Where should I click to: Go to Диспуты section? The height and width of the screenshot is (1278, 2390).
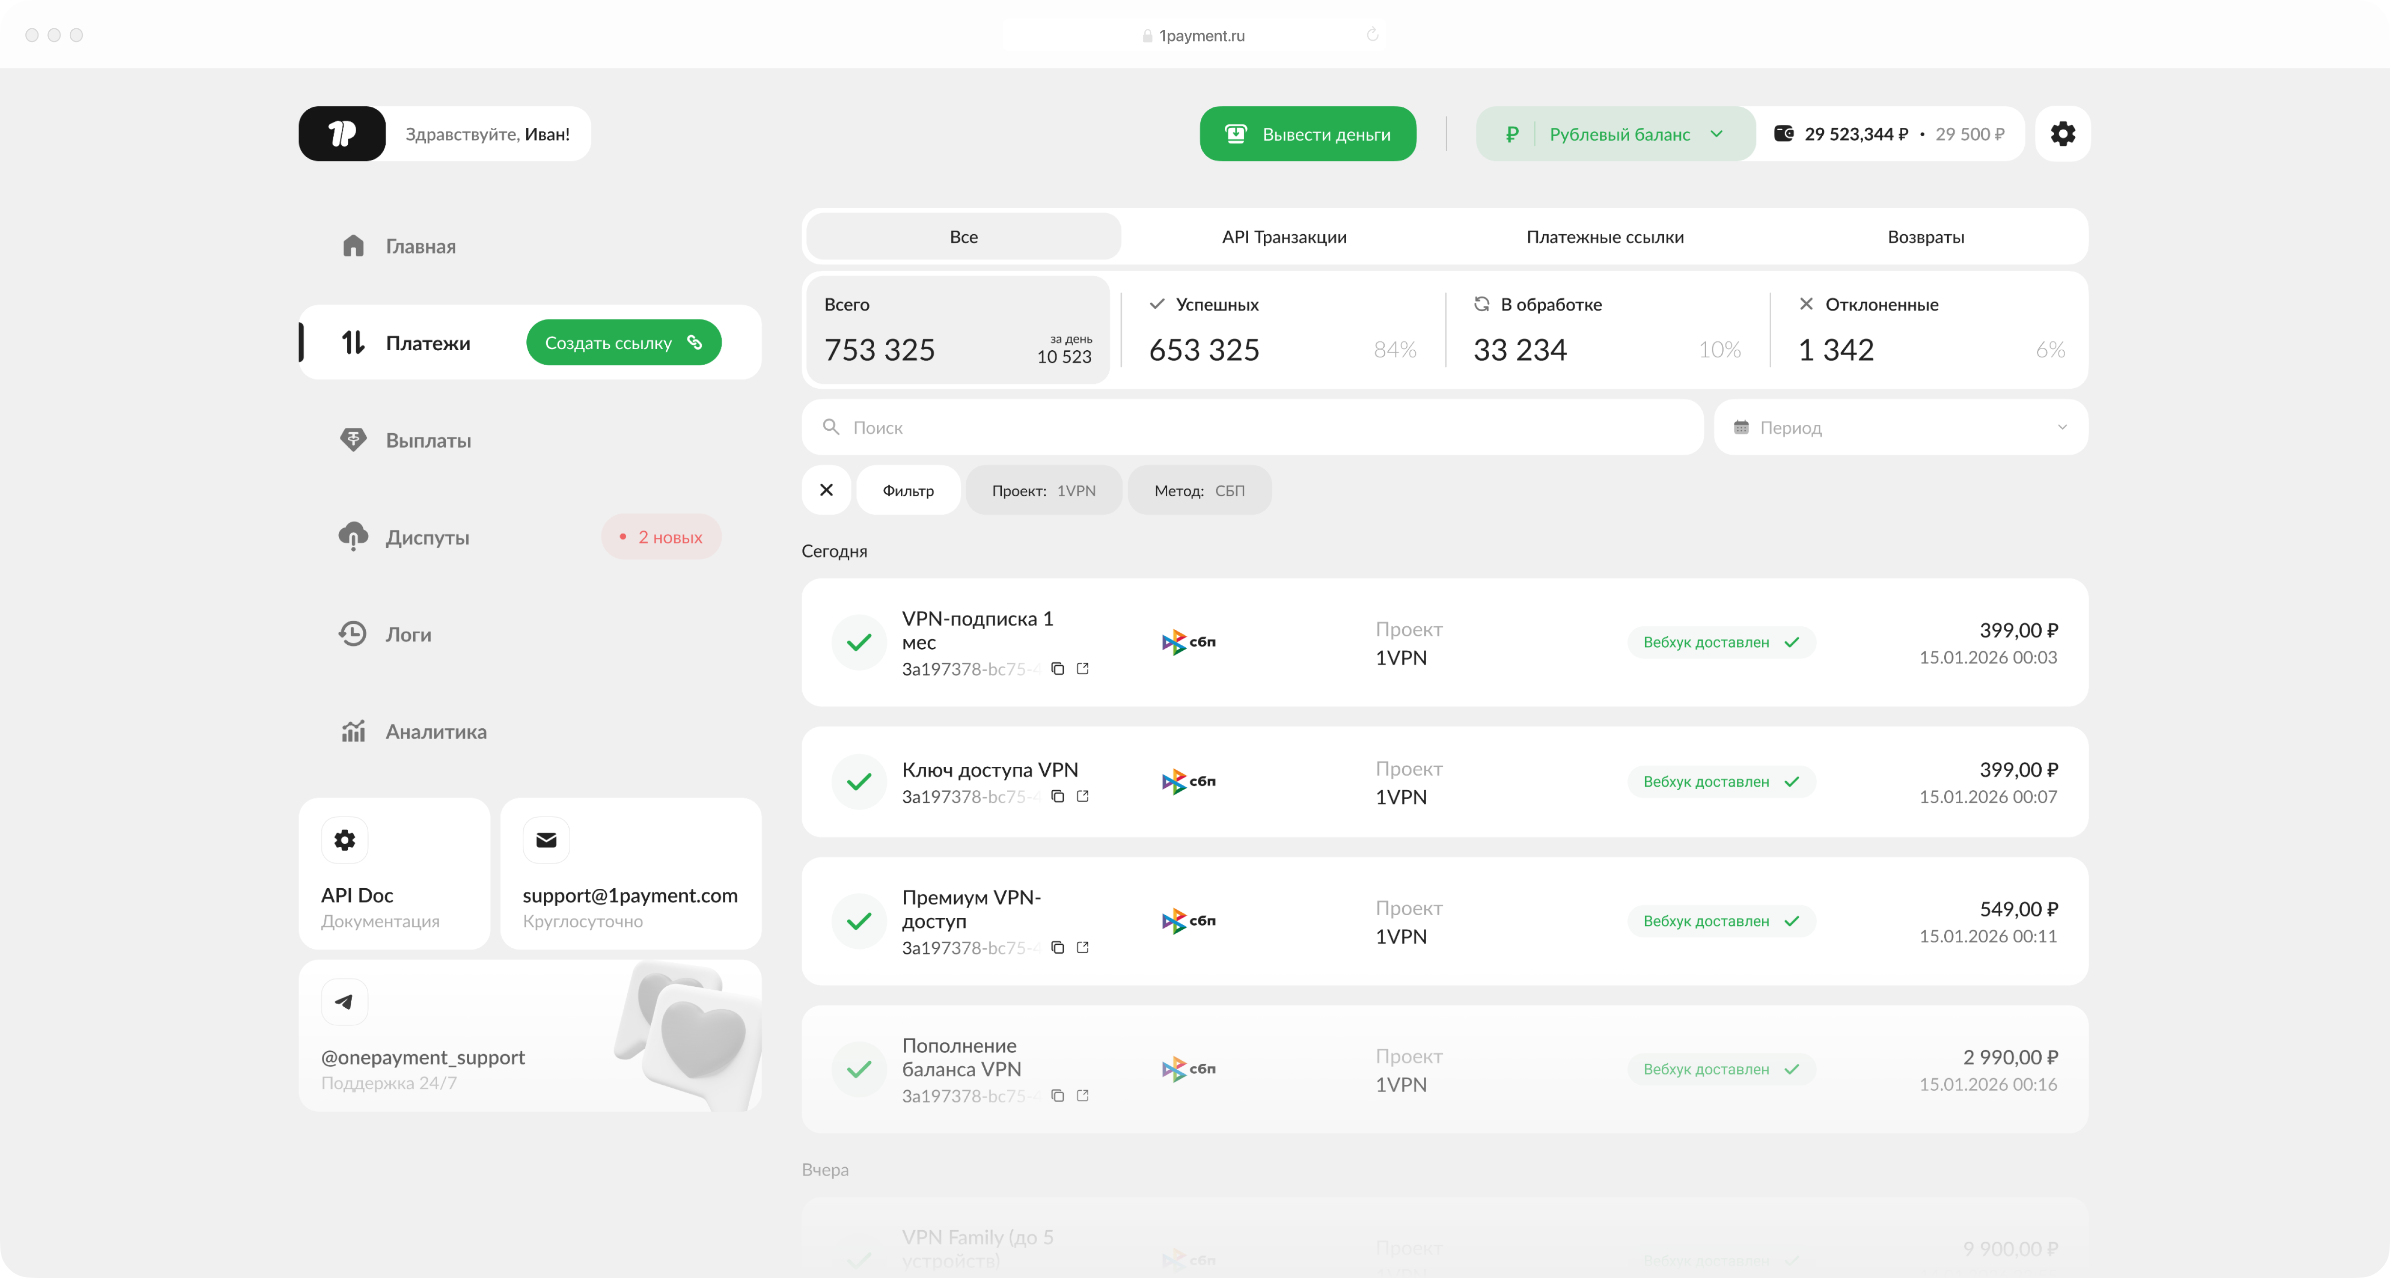[428, 537]
